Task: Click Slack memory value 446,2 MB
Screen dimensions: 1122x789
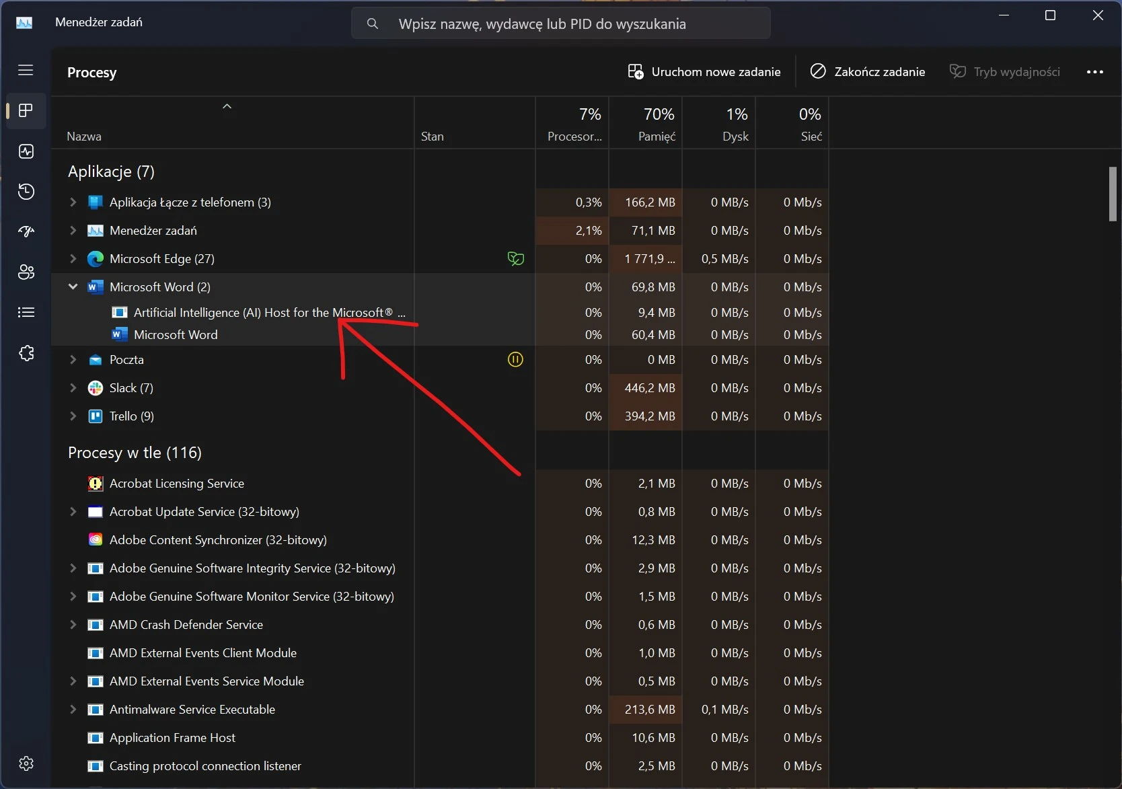Action: (x=650, y=388)
